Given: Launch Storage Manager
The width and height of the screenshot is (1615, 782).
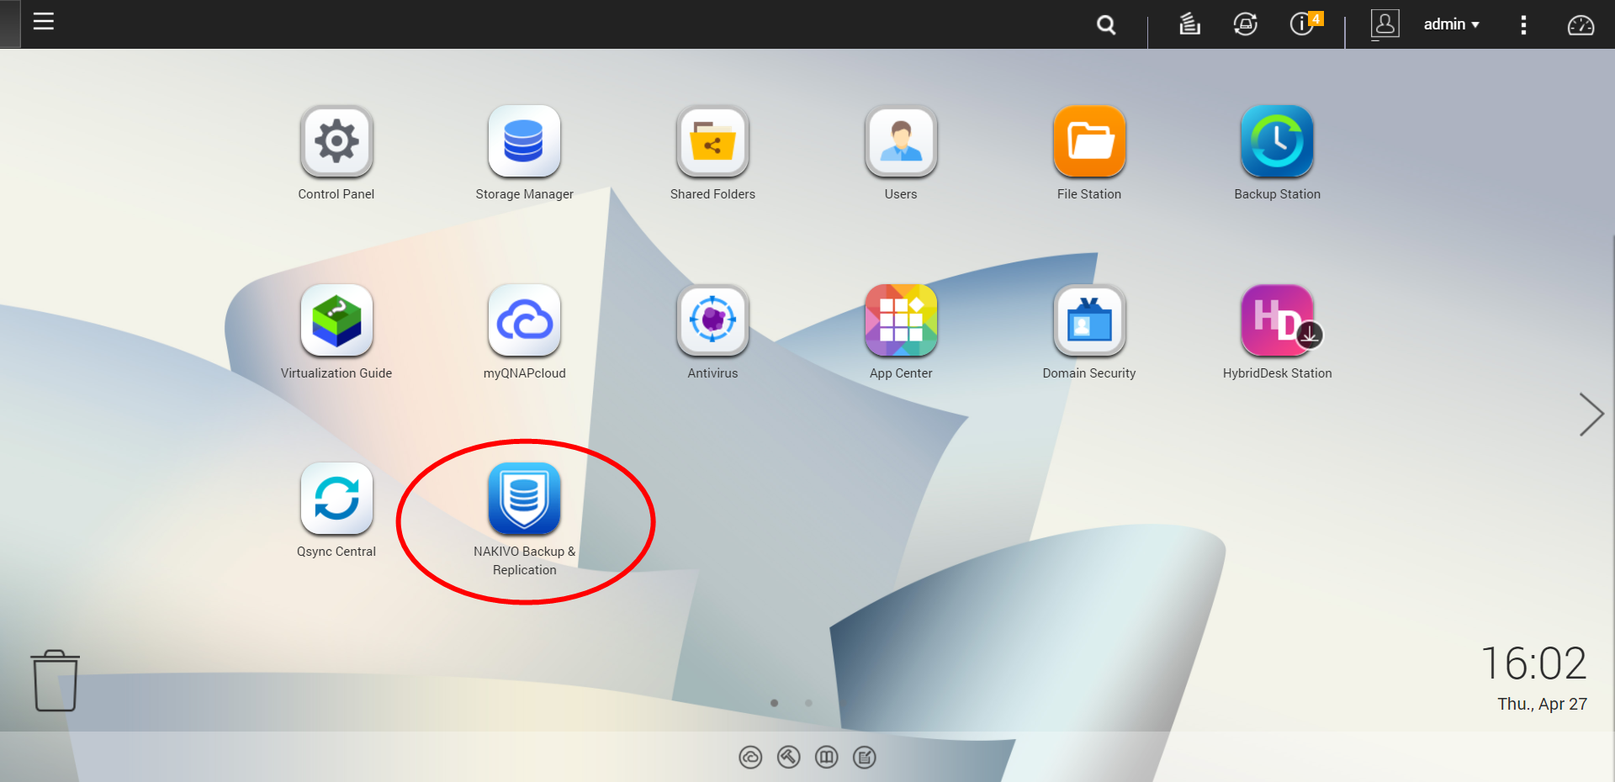Looking at the screenshot, I should point(524,142).
